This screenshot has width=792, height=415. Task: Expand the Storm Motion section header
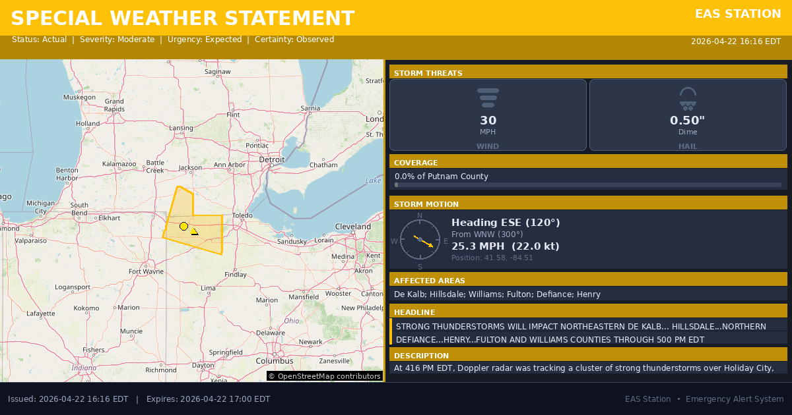click(588, 204)
